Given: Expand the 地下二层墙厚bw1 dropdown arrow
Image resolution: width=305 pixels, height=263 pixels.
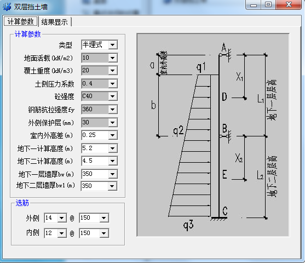Looking at the screenshot, I should click(112, 186).
